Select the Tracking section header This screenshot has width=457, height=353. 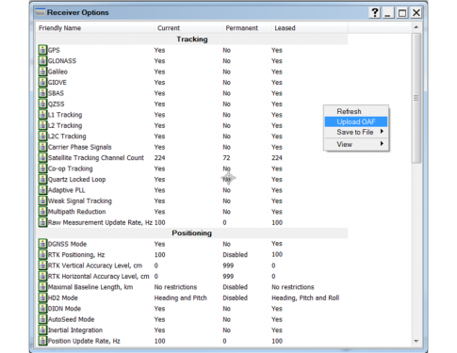click(192, 40)
